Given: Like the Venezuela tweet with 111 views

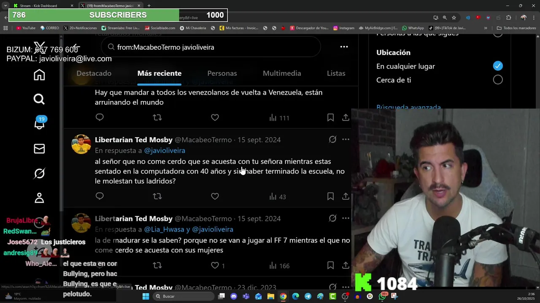Looking at the screenshot, I should coord(215,117).
